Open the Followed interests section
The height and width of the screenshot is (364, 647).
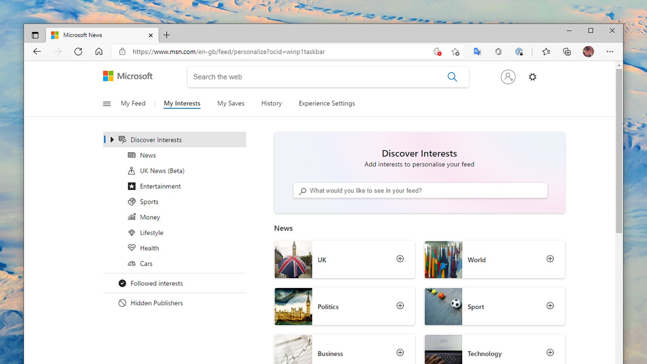click(x=156, y=284)
